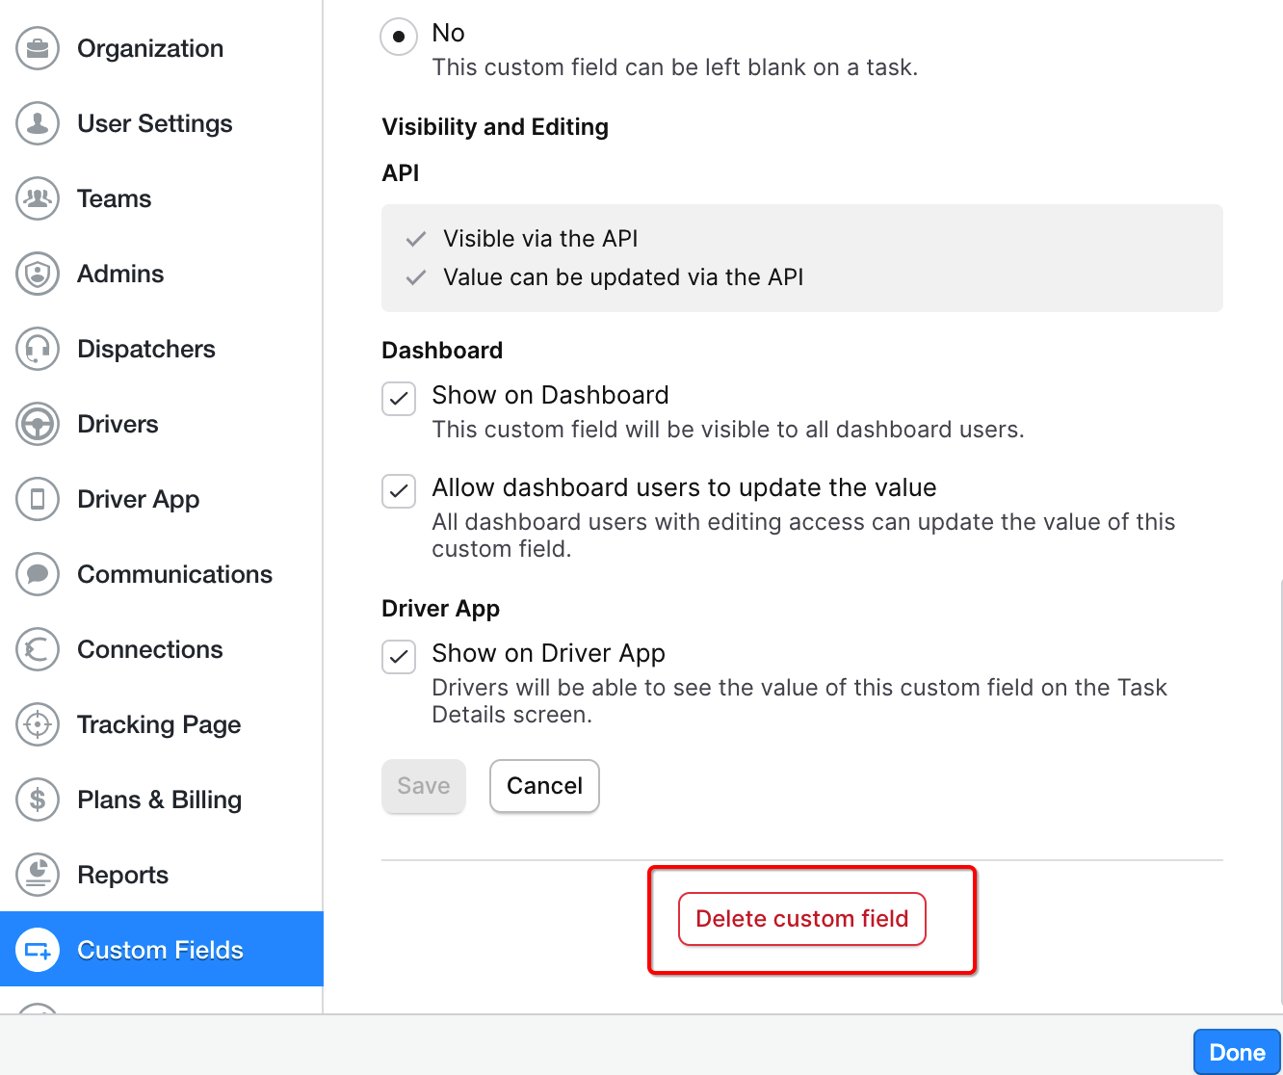Click the Admins shield icon
Image resolution: width=1283 pixels, height=1075 pixels.
(x=38, y=274)
